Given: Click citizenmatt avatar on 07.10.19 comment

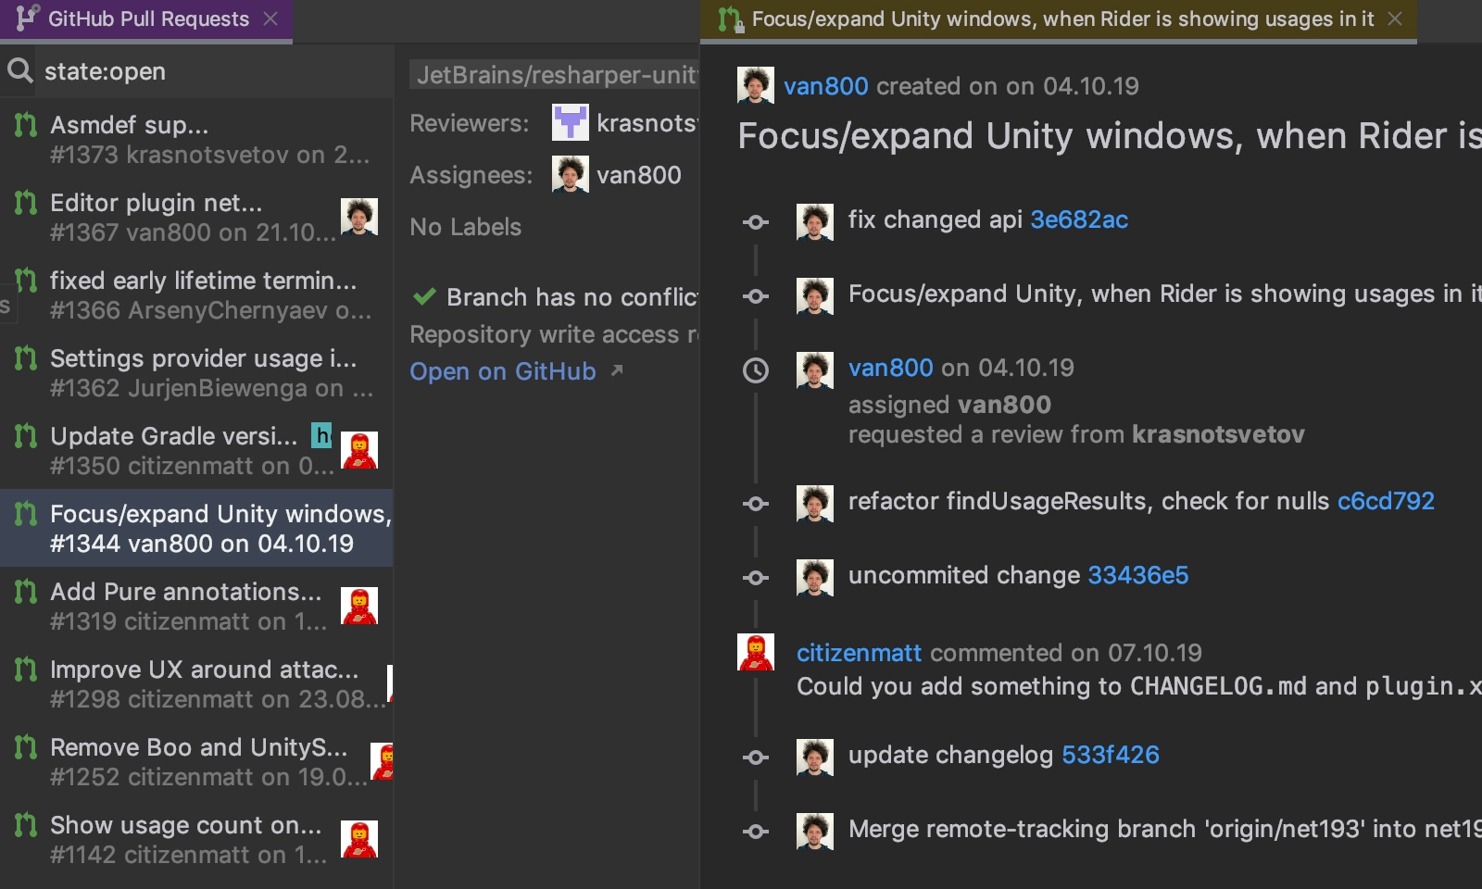Looking at the screenshot, I should coord(755,652).
